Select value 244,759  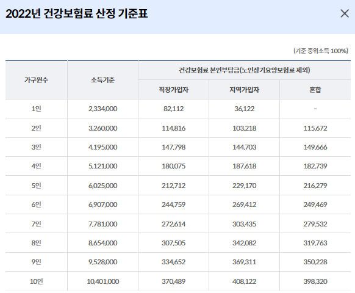(x=174, y=204)
